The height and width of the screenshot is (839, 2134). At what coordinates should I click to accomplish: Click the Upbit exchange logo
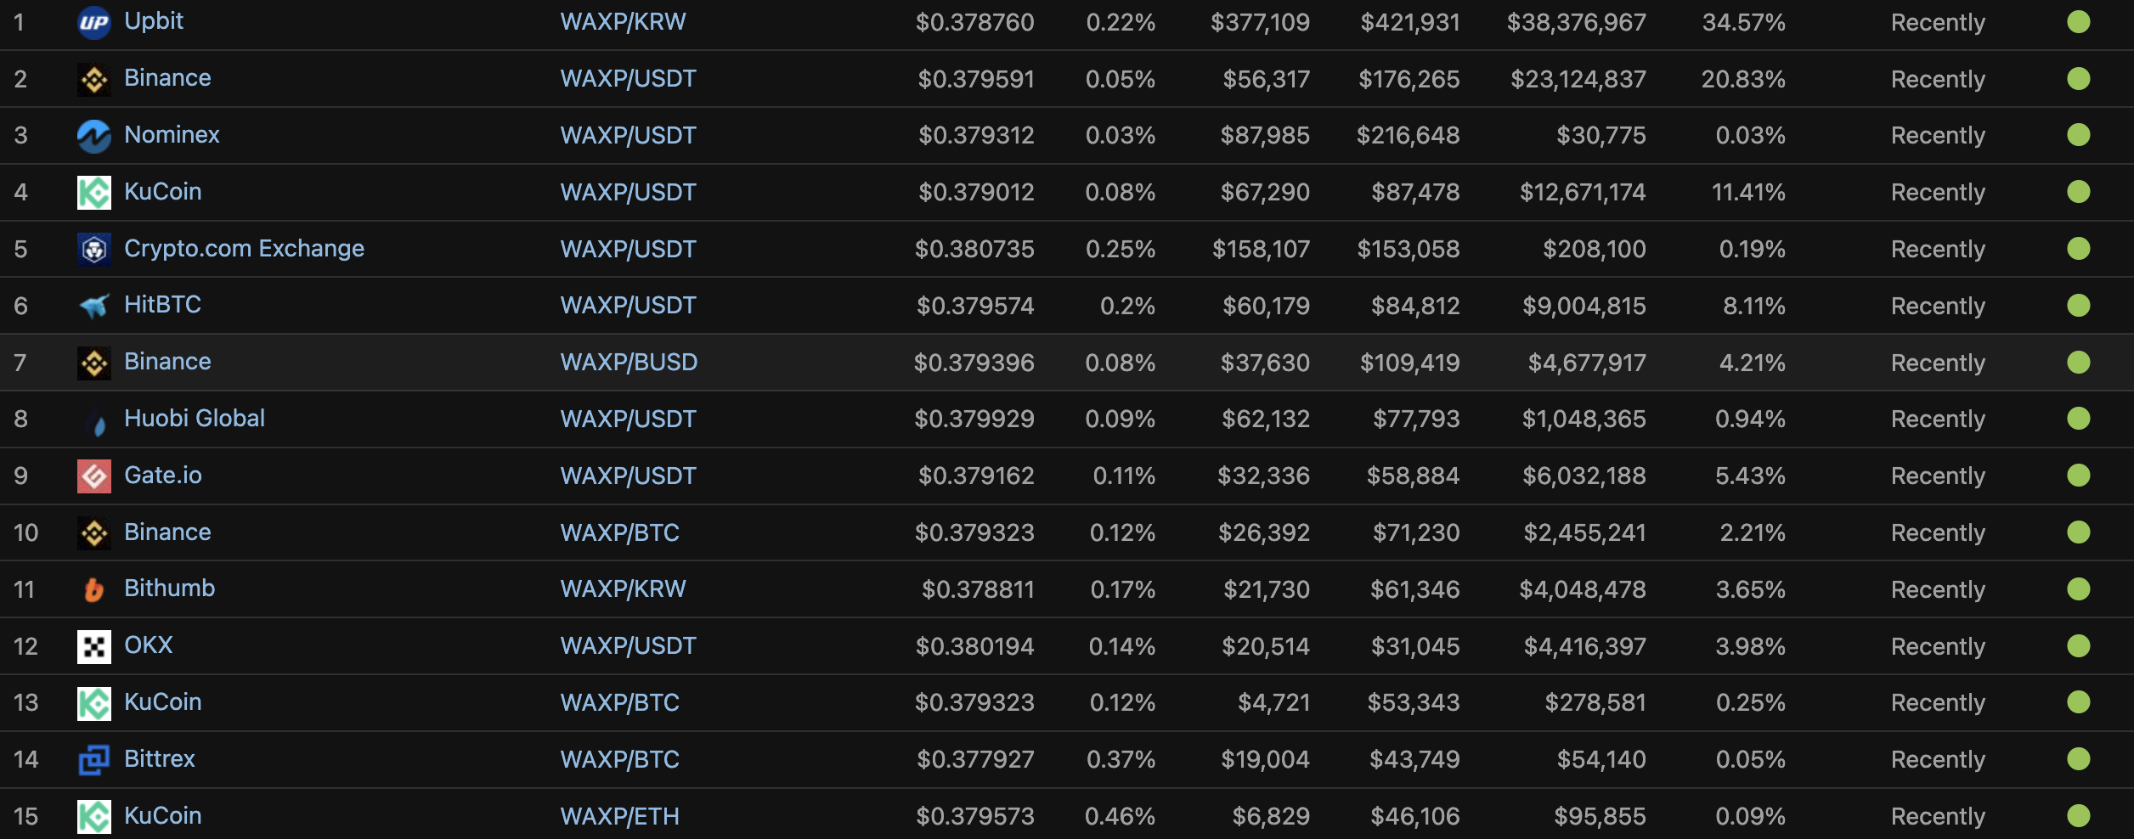coord(94,22)
